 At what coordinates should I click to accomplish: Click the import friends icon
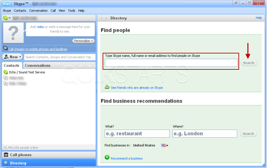107,87
